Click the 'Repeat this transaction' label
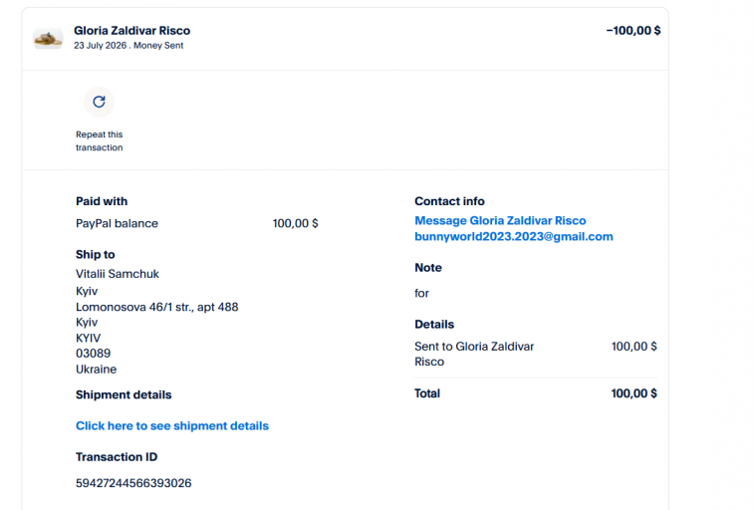The width and height of the screenshot is (754, 510). [x=99, y=140]
